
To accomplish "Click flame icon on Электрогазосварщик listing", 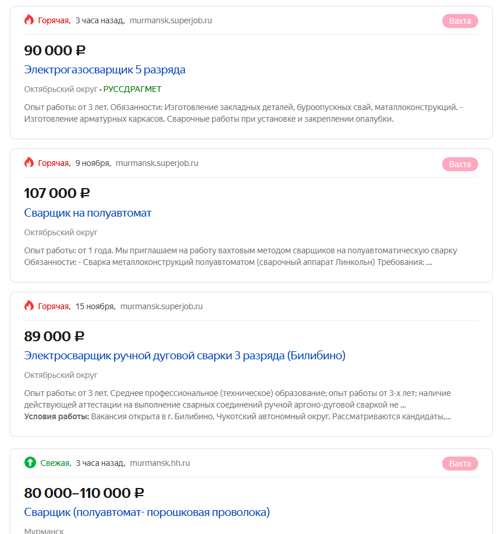I will tap(29, 20).
